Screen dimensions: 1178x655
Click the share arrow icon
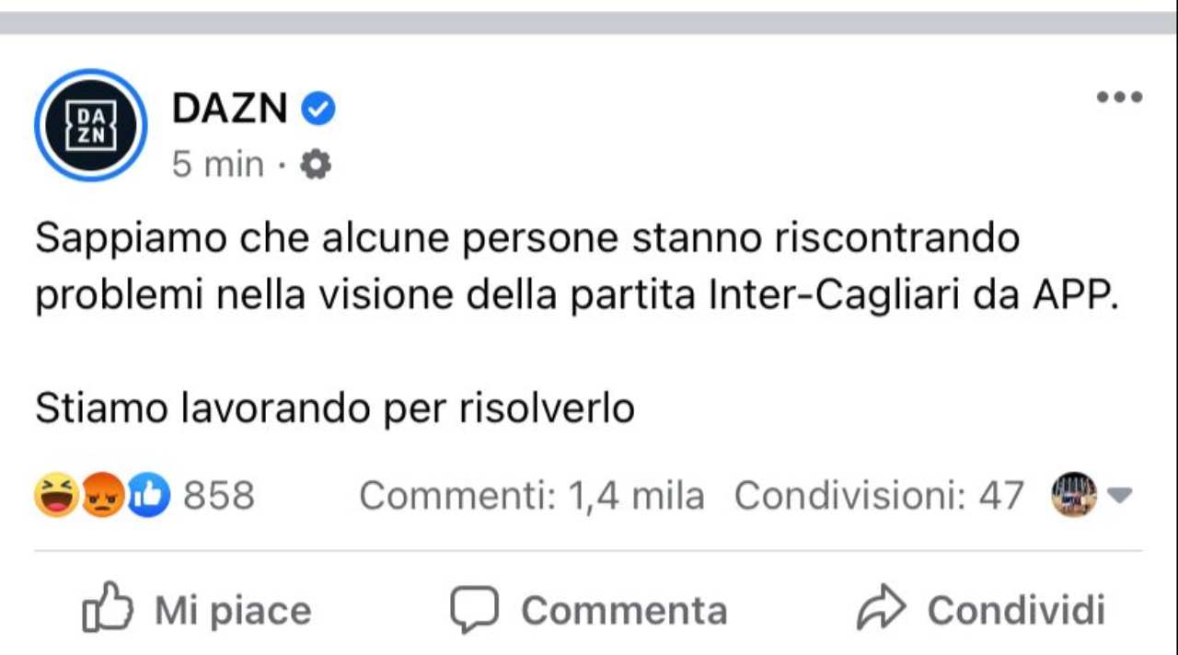point(882,608)
